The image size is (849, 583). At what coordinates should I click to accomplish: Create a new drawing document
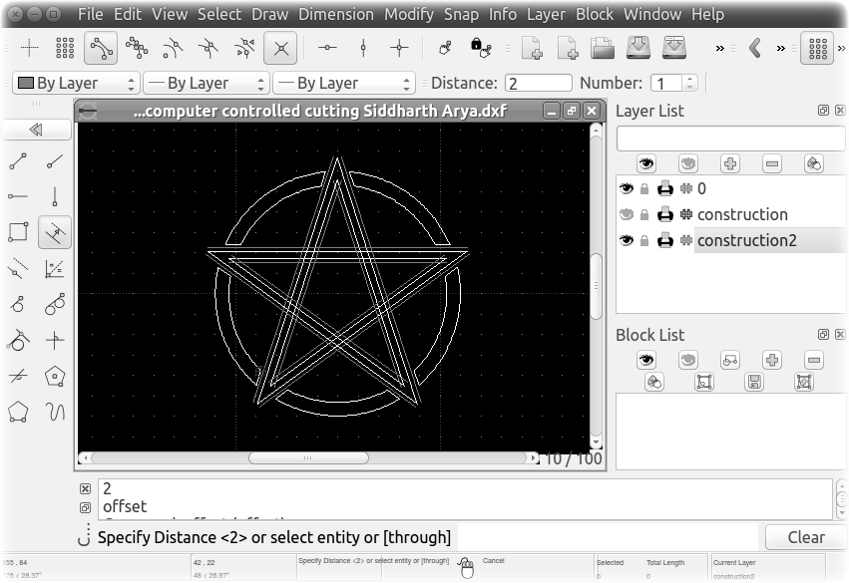pyautogui.click(x=532, y=48)
